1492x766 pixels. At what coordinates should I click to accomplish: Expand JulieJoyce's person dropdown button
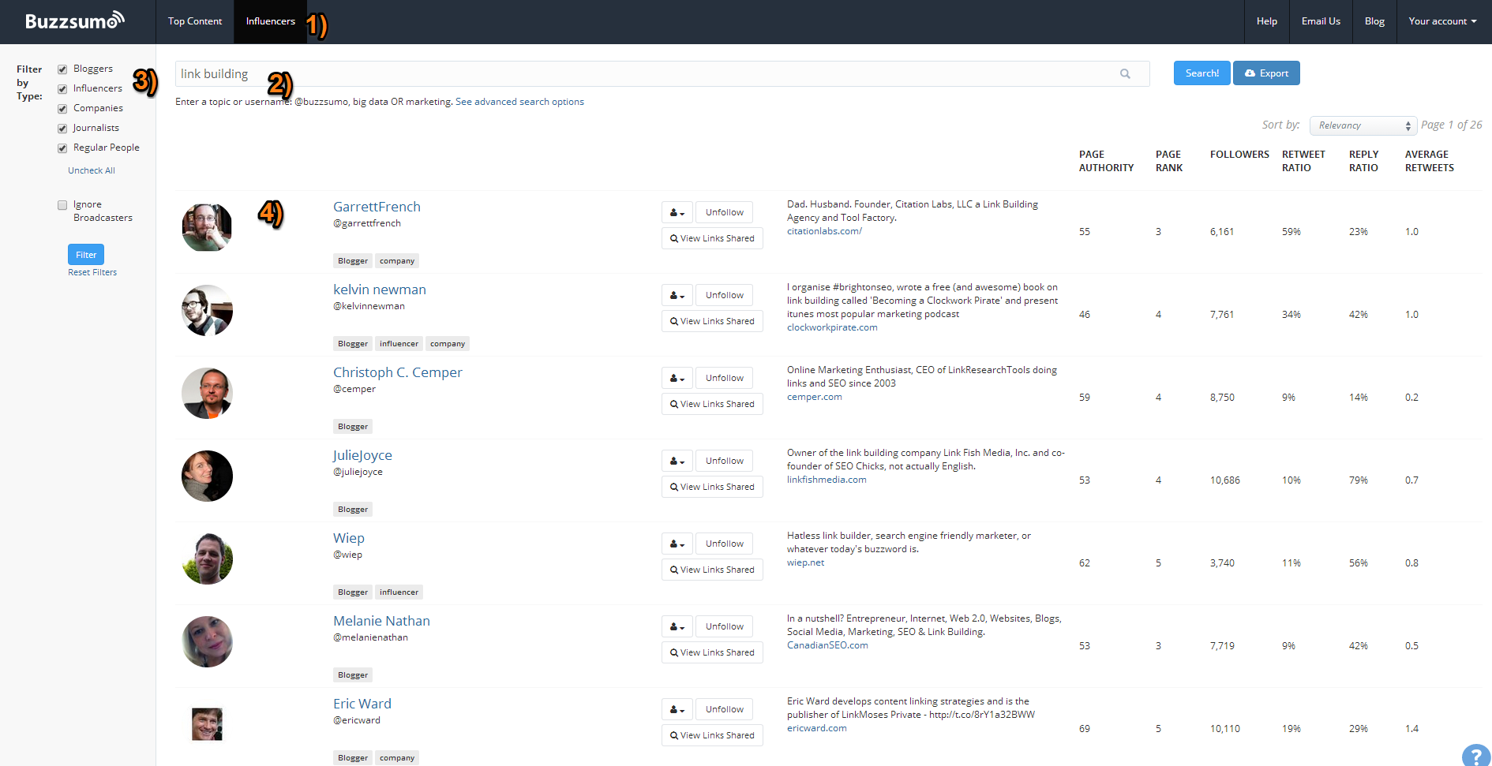pyautogui.click(x=677, y=461)
